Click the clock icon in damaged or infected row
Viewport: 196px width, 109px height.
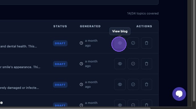pos(81,85)
